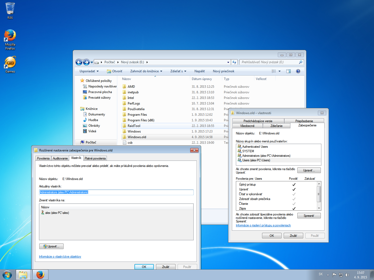This screenshot has height=280, width=374.
Task: Click the volume speaker tray icon
Action: click(x=347, y=275)
